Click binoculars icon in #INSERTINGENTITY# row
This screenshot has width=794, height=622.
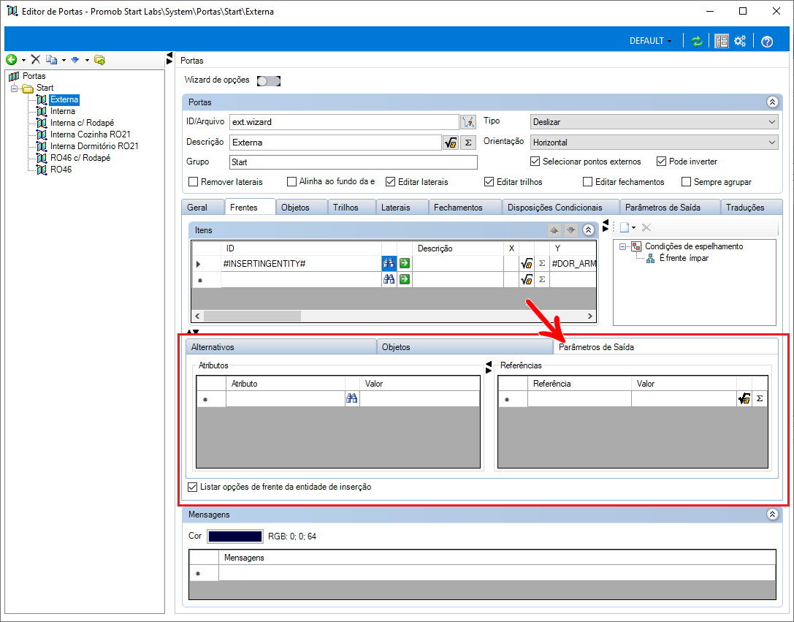pyautogui.click(x=389, y=263)
